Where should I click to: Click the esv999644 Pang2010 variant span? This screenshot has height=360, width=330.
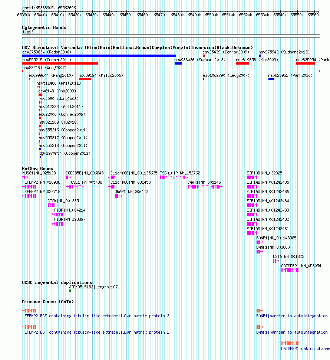37,79
